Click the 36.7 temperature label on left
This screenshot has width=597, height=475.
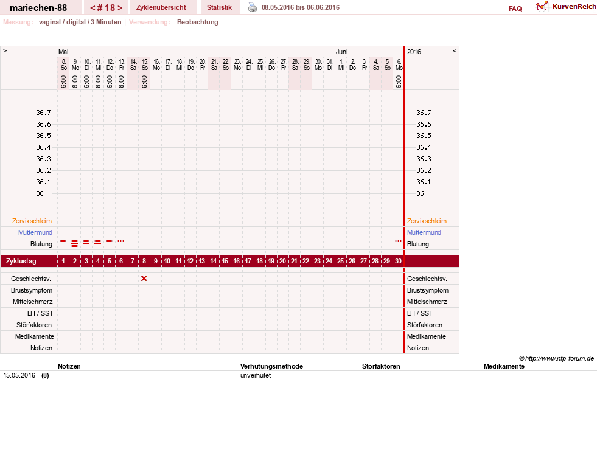[x=43, y=113]
